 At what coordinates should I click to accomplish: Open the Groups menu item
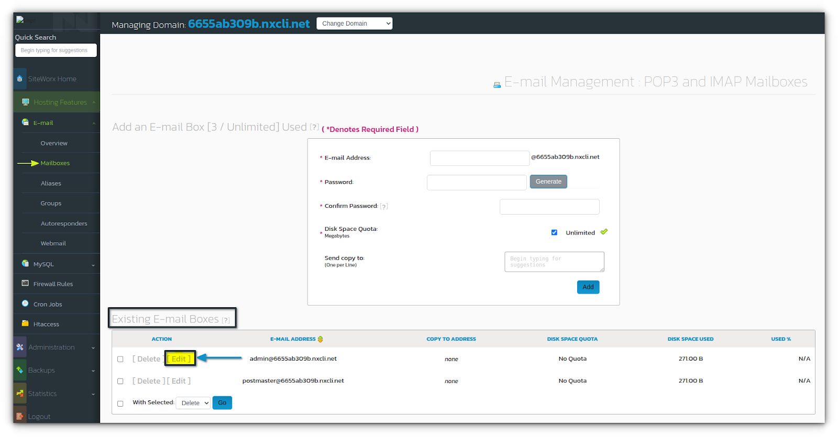(x=51, y=203)
